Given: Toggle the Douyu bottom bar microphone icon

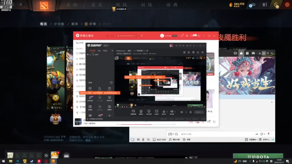Looking at the screenshot, I should pos(143,140).
